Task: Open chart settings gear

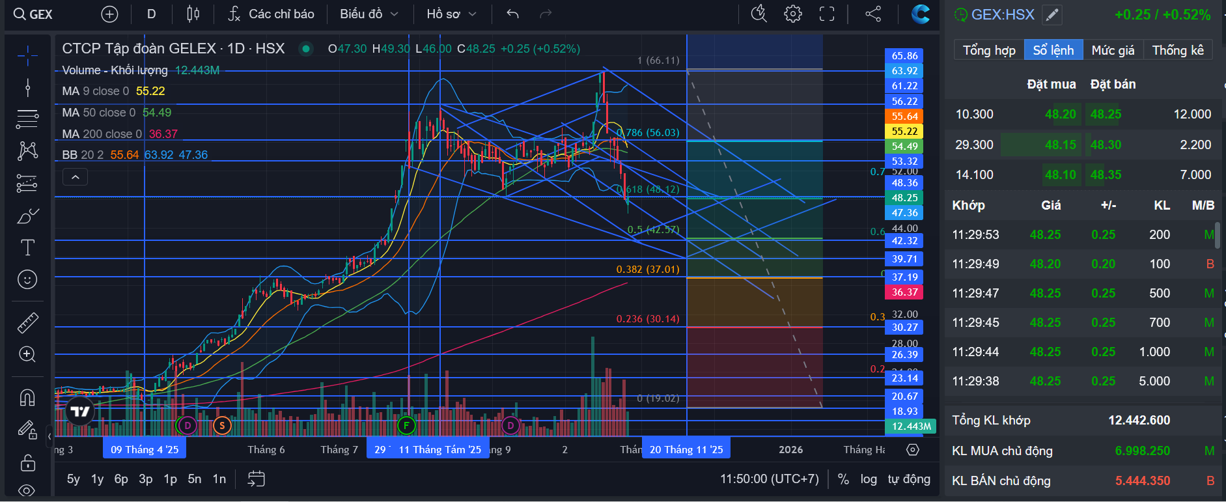Action: 793,14
